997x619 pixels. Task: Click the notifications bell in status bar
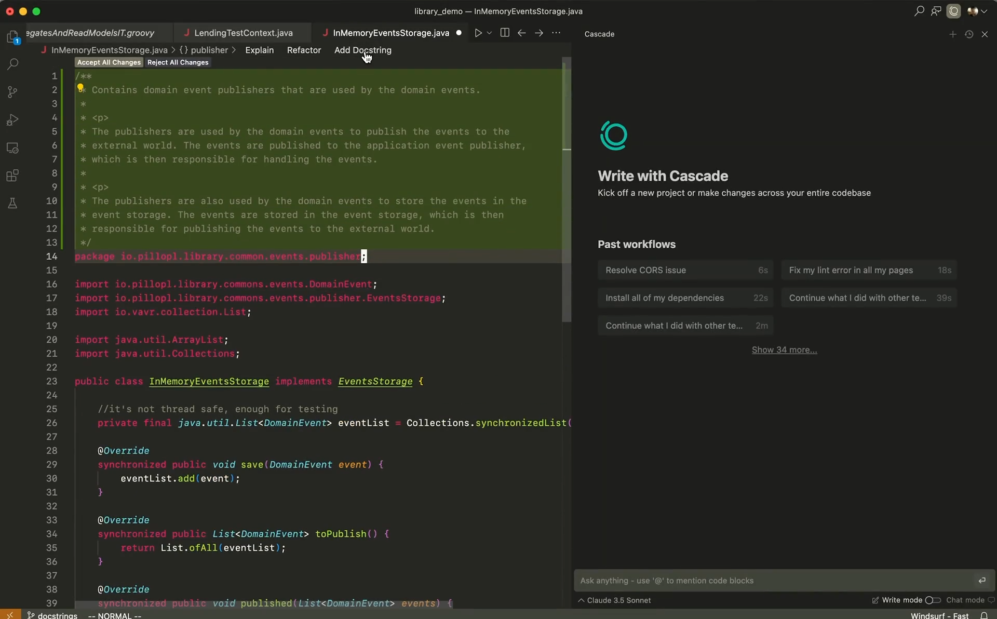(983, 615)
